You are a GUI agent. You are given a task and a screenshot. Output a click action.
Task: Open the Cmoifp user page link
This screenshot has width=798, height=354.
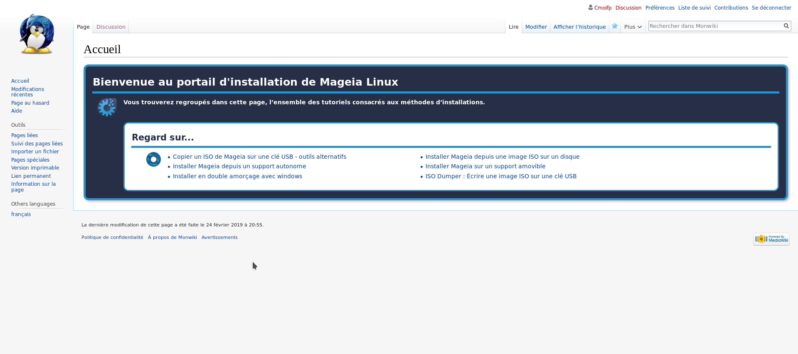(603, 8)
